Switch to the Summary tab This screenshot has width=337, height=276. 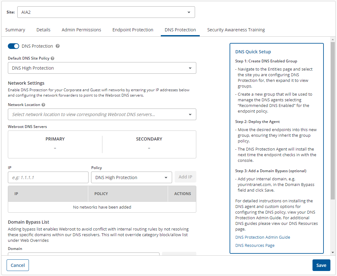tap(15, 30)
